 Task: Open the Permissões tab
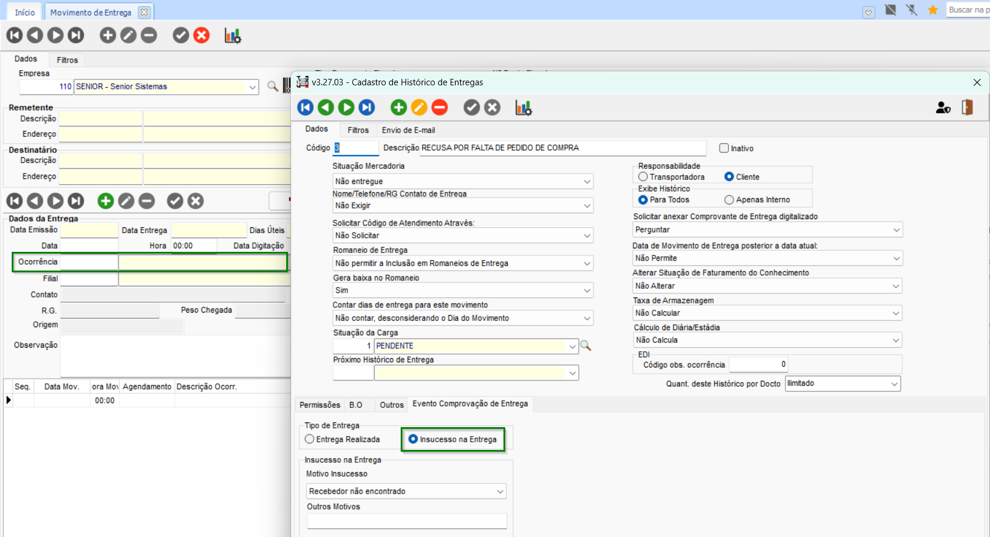point(319,405)
